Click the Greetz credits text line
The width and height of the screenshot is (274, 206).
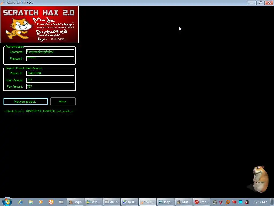[39, 111]
